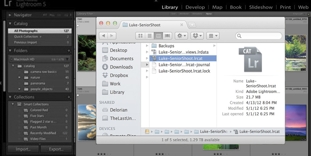The image size is (311, 156).
Task: Collapse the Folders panel
Action: pos(10,50)
